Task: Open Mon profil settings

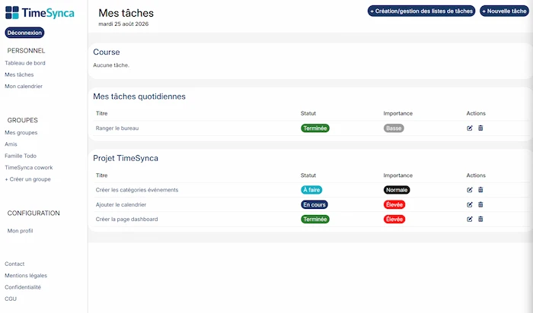Action: pos(20,231)
